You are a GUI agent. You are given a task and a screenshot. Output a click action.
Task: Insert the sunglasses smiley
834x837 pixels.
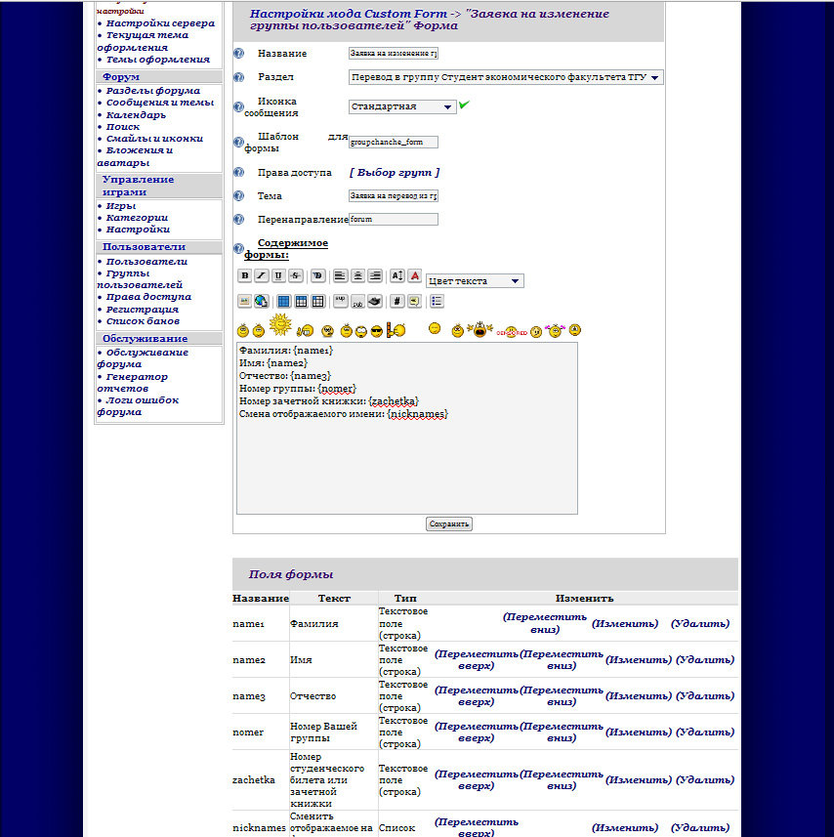377,331
